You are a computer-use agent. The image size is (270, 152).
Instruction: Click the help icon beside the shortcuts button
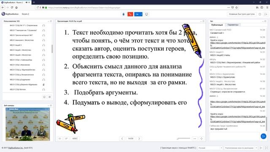[260, 14]
